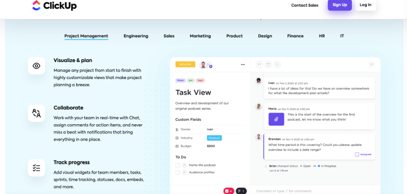
Task: Check the 'Audience profiles' to-do checkbox
Action: 178,172
